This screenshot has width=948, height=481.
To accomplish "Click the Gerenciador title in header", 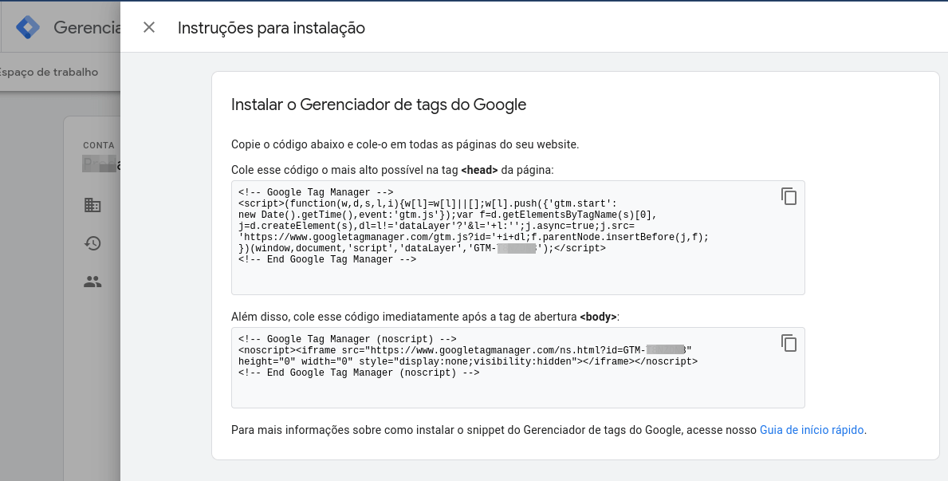I will coord(87,27).
